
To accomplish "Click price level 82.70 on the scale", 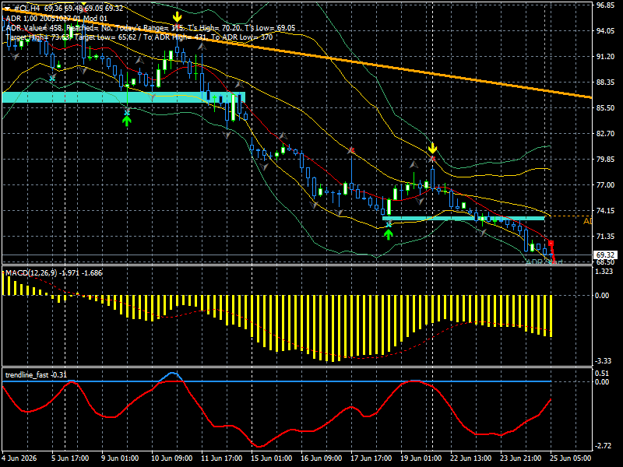I will tap(606, 133).
